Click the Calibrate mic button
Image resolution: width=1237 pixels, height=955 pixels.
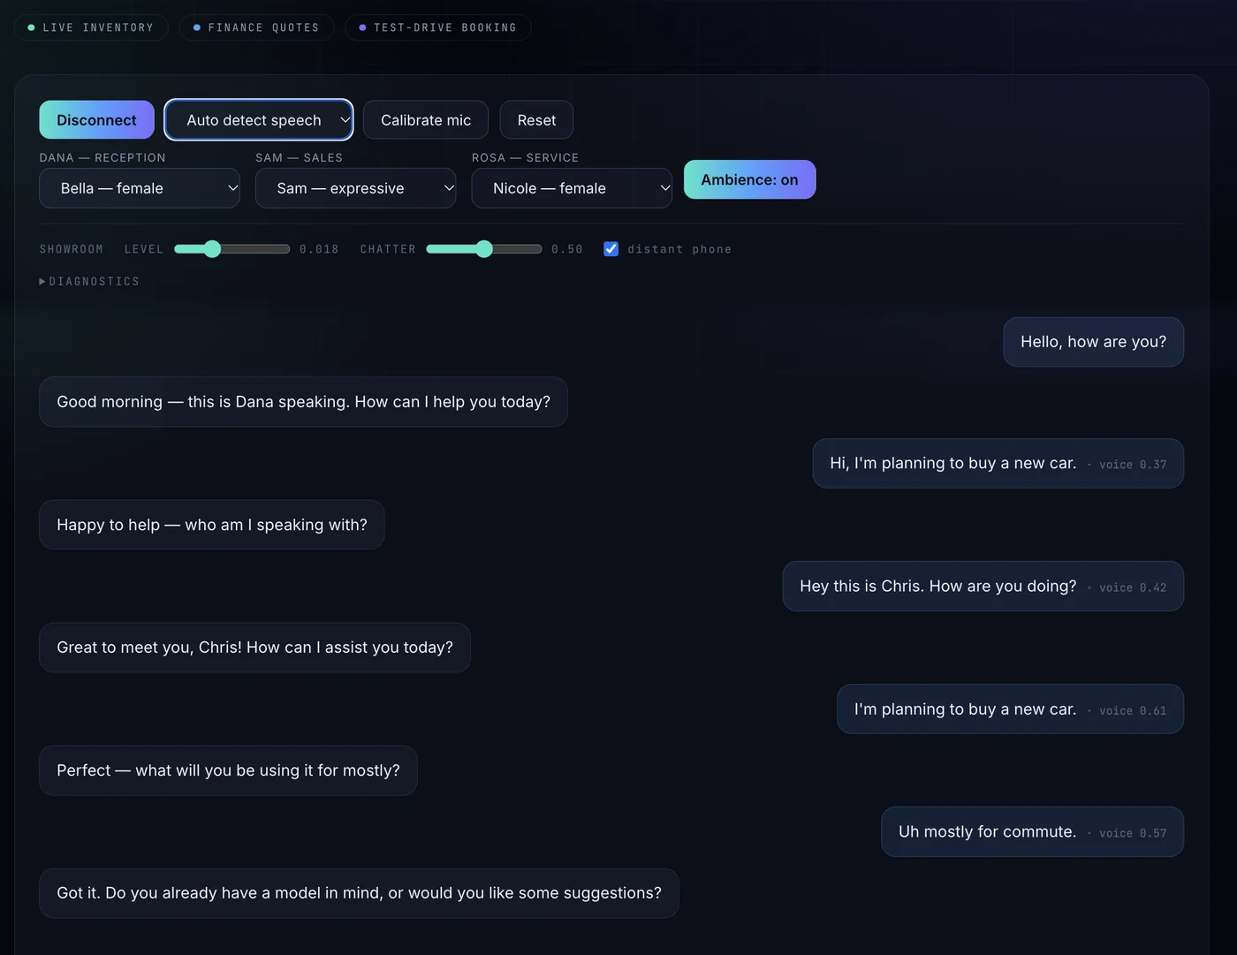426,120
